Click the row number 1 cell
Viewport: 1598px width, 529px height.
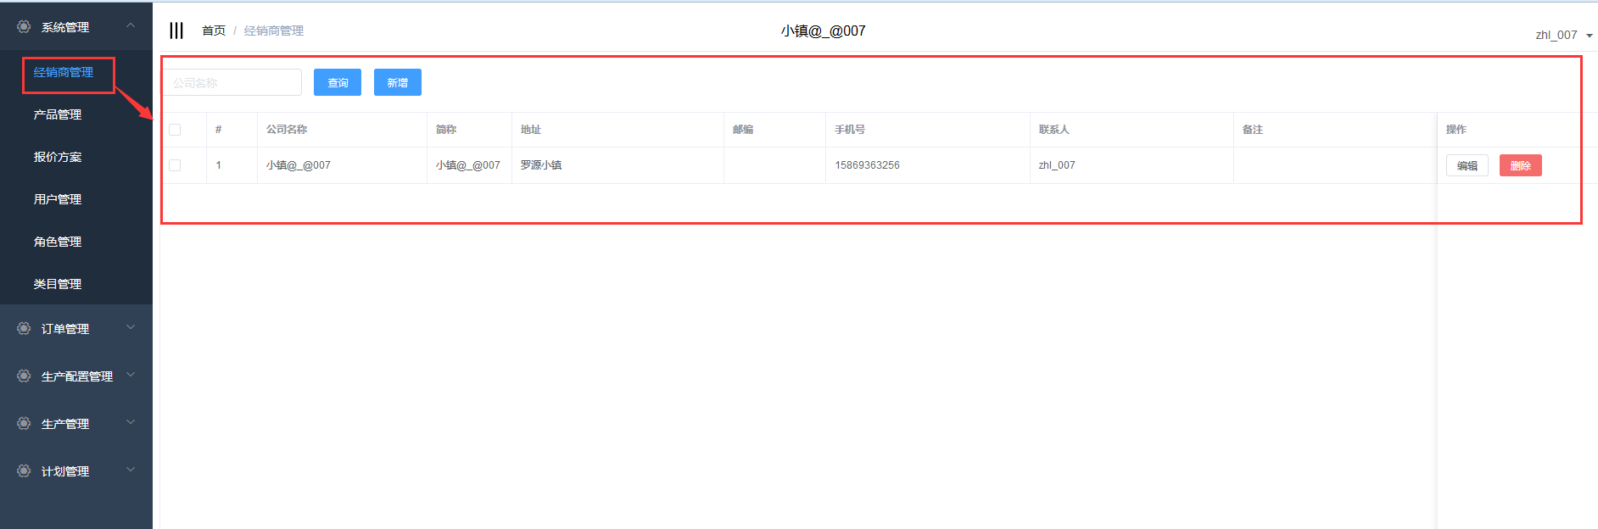(219, 165)
